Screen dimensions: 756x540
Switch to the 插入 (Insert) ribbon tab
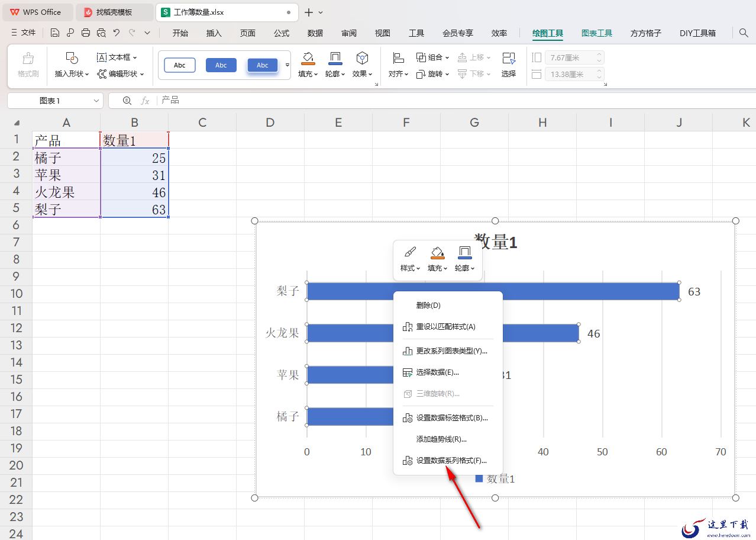(214, 33)
